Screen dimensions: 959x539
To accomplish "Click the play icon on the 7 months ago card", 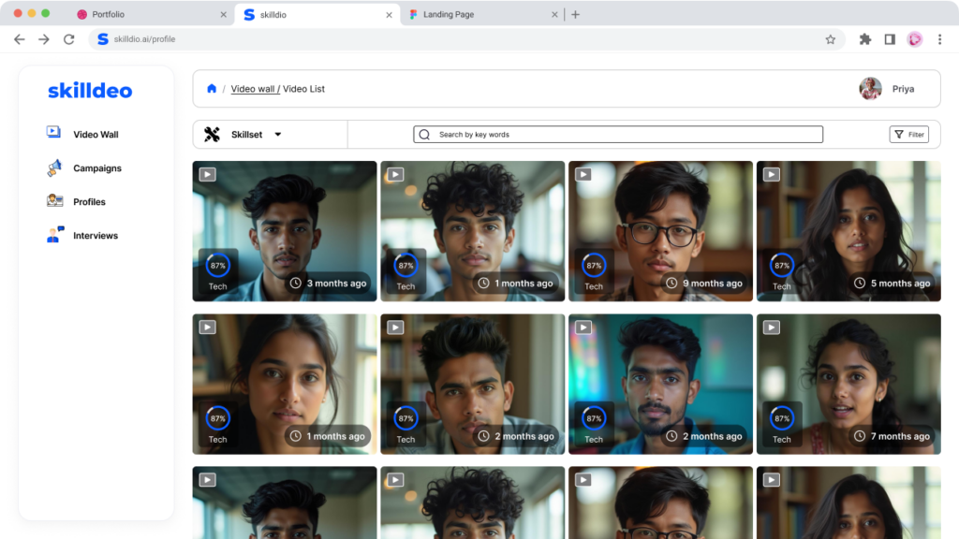I will 772,328.
